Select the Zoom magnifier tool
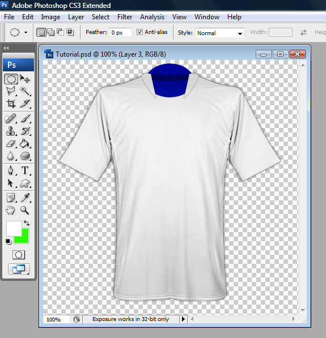 click(x=25, y=210)
